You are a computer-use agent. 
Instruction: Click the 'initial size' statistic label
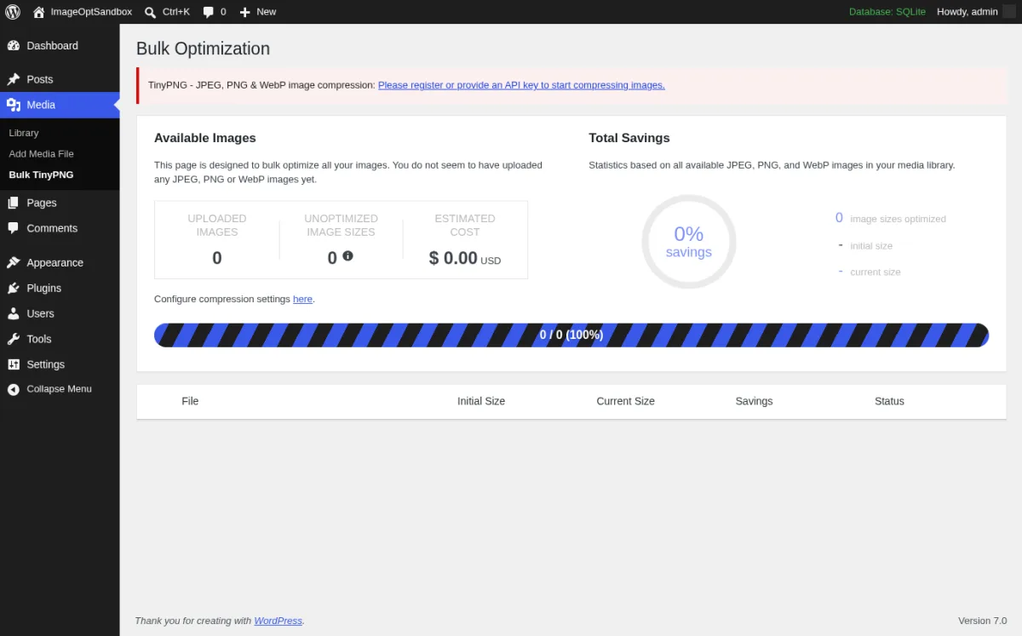pos(871,245)
